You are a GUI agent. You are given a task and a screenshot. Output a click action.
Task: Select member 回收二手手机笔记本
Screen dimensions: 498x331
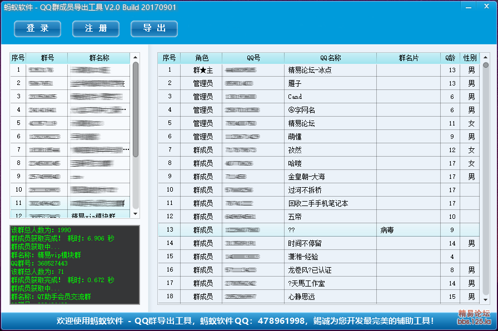318,203
